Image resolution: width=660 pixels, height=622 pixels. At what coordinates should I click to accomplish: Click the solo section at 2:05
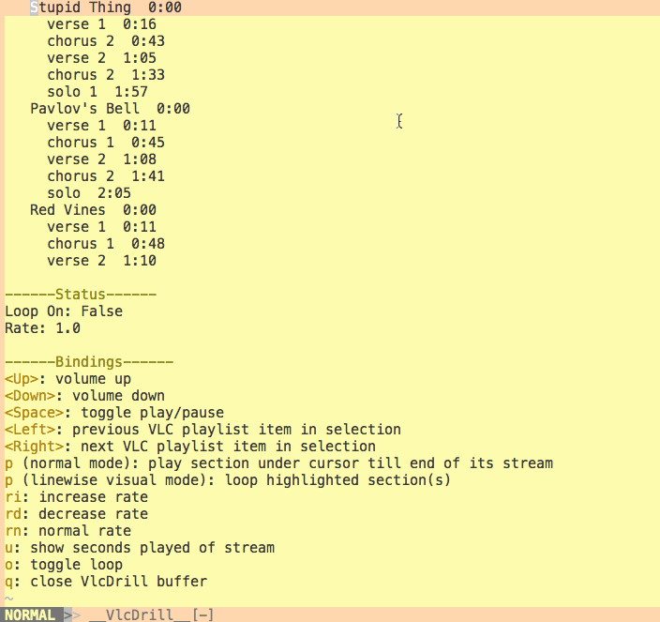(89, 193)
